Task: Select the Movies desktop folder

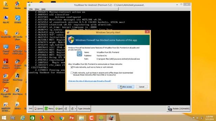Action: click(18, 106)
